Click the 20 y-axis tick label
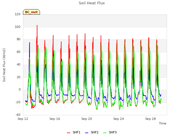The image size is (184, 138). point(18,77)
